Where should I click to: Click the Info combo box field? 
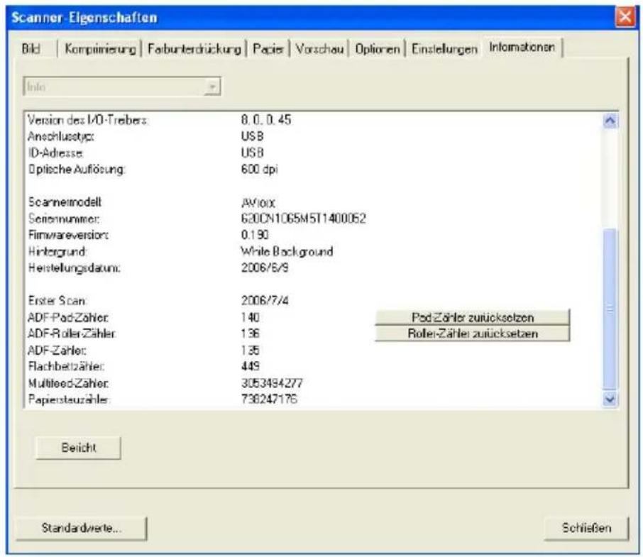coord(122,87)
